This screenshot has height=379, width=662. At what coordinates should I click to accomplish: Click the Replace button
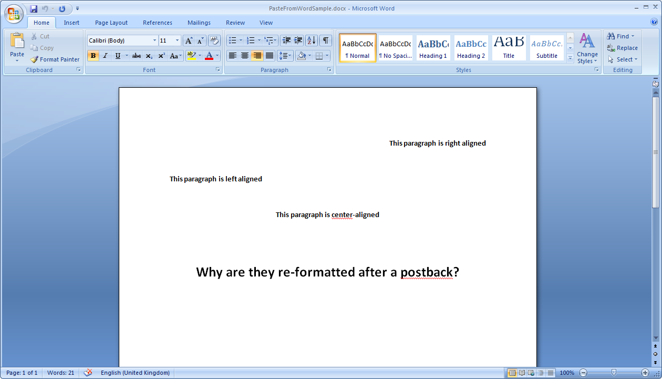point(622,48)
